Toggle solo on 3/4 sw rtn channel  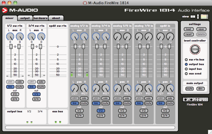[41, 82]
